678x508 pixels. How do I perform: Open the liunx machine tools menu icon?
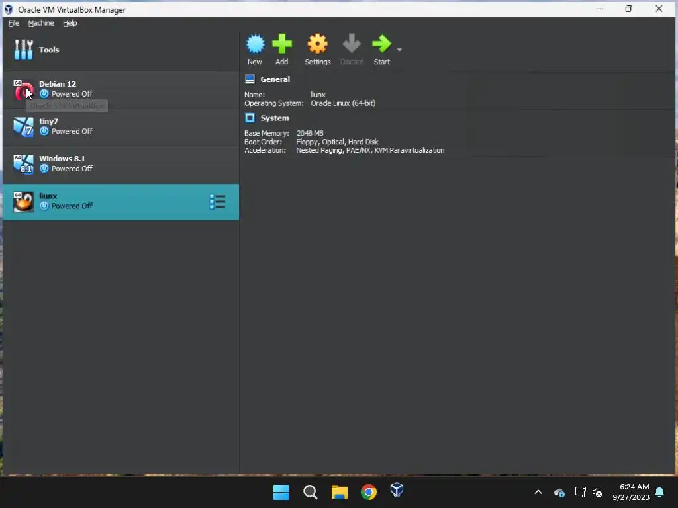pyautogui.click(x=217, y=202)
